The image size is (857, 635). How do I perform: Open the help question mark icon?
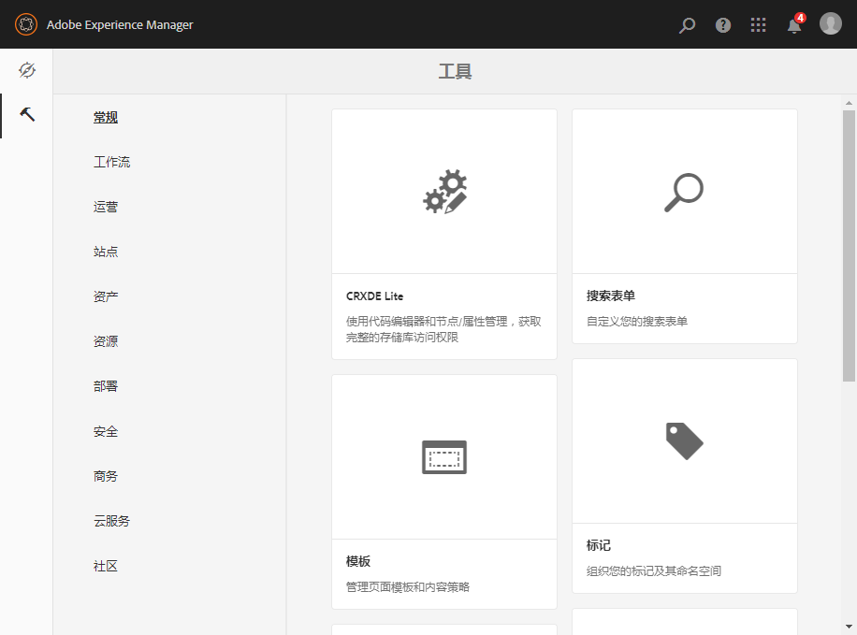[x=722, y=25]
